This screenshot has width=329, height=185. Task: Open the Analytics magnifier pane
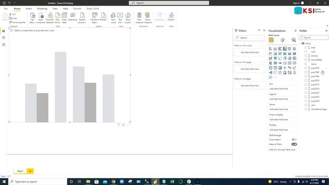[294, 40]
